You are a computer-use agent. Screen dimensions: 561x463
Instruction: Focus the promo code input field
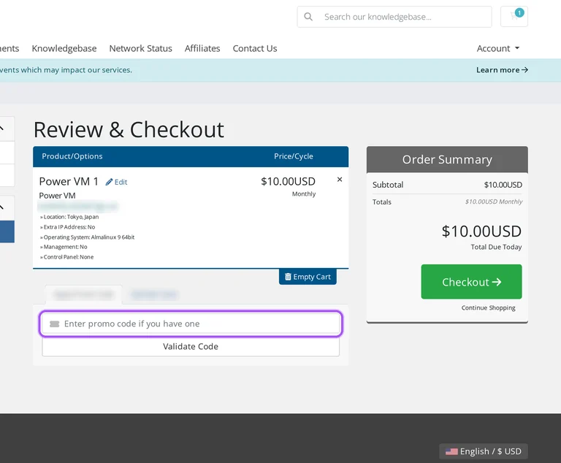coord(191,324)
